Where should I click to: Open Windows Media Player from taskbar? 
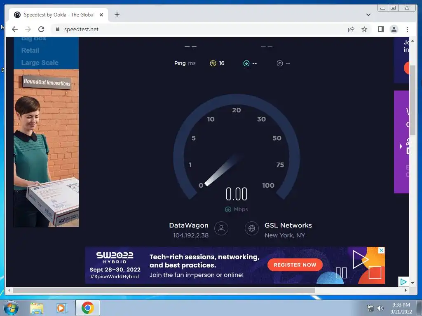click(61, 308)
